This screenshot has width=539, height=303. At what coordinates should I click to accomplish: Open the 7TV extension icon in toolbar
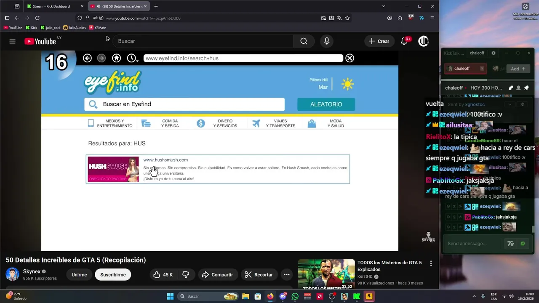click(422, 18)
